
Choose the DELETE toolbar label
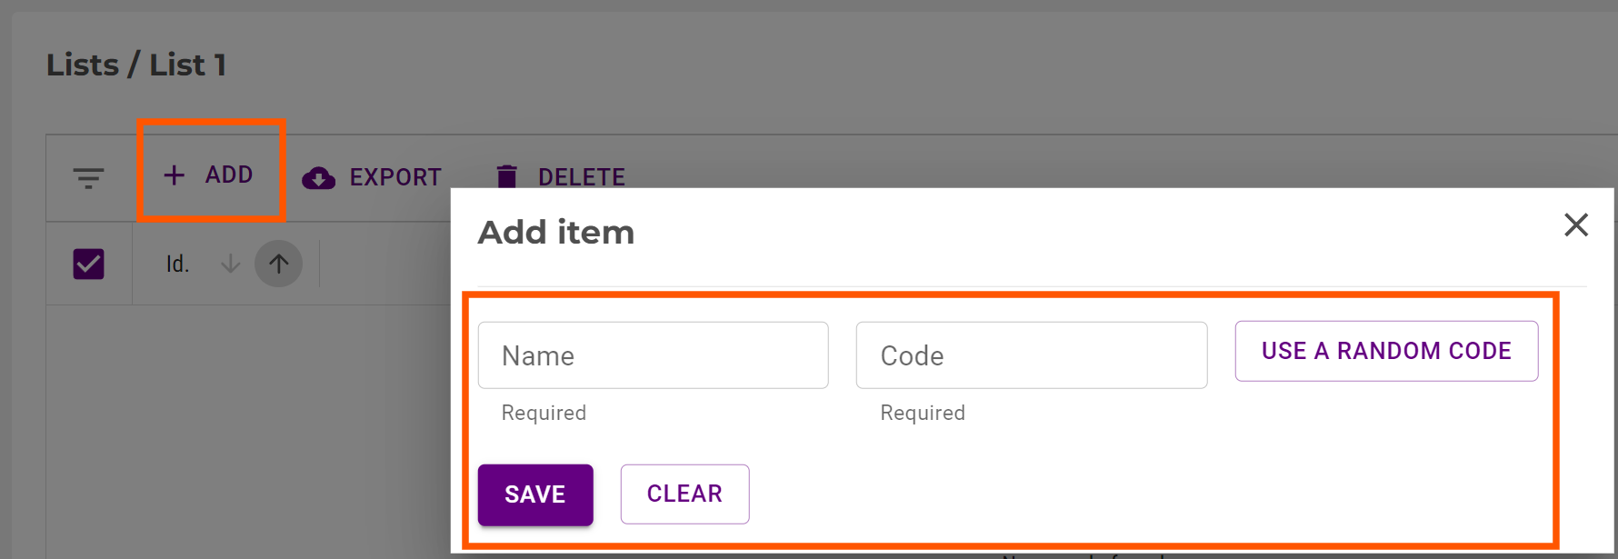582,177
